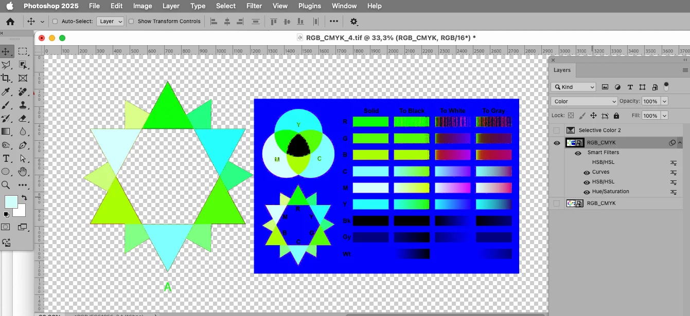Open the Auto-Select Layer dropdown

point(110,22)
